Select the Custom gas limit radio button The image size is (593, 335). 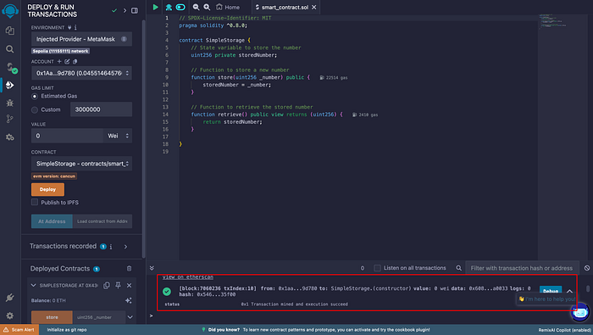click(35, 109)
